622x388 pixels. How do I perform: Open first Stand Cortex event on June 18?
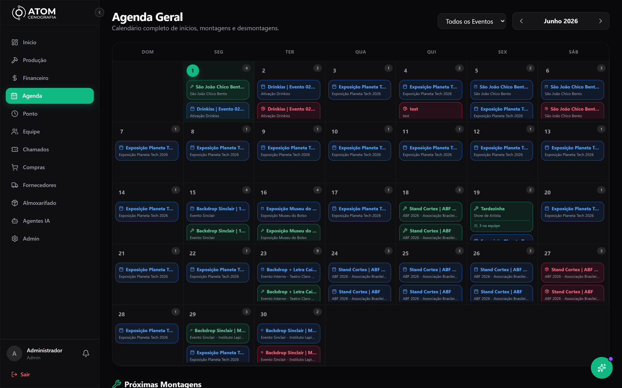(431, 212)
